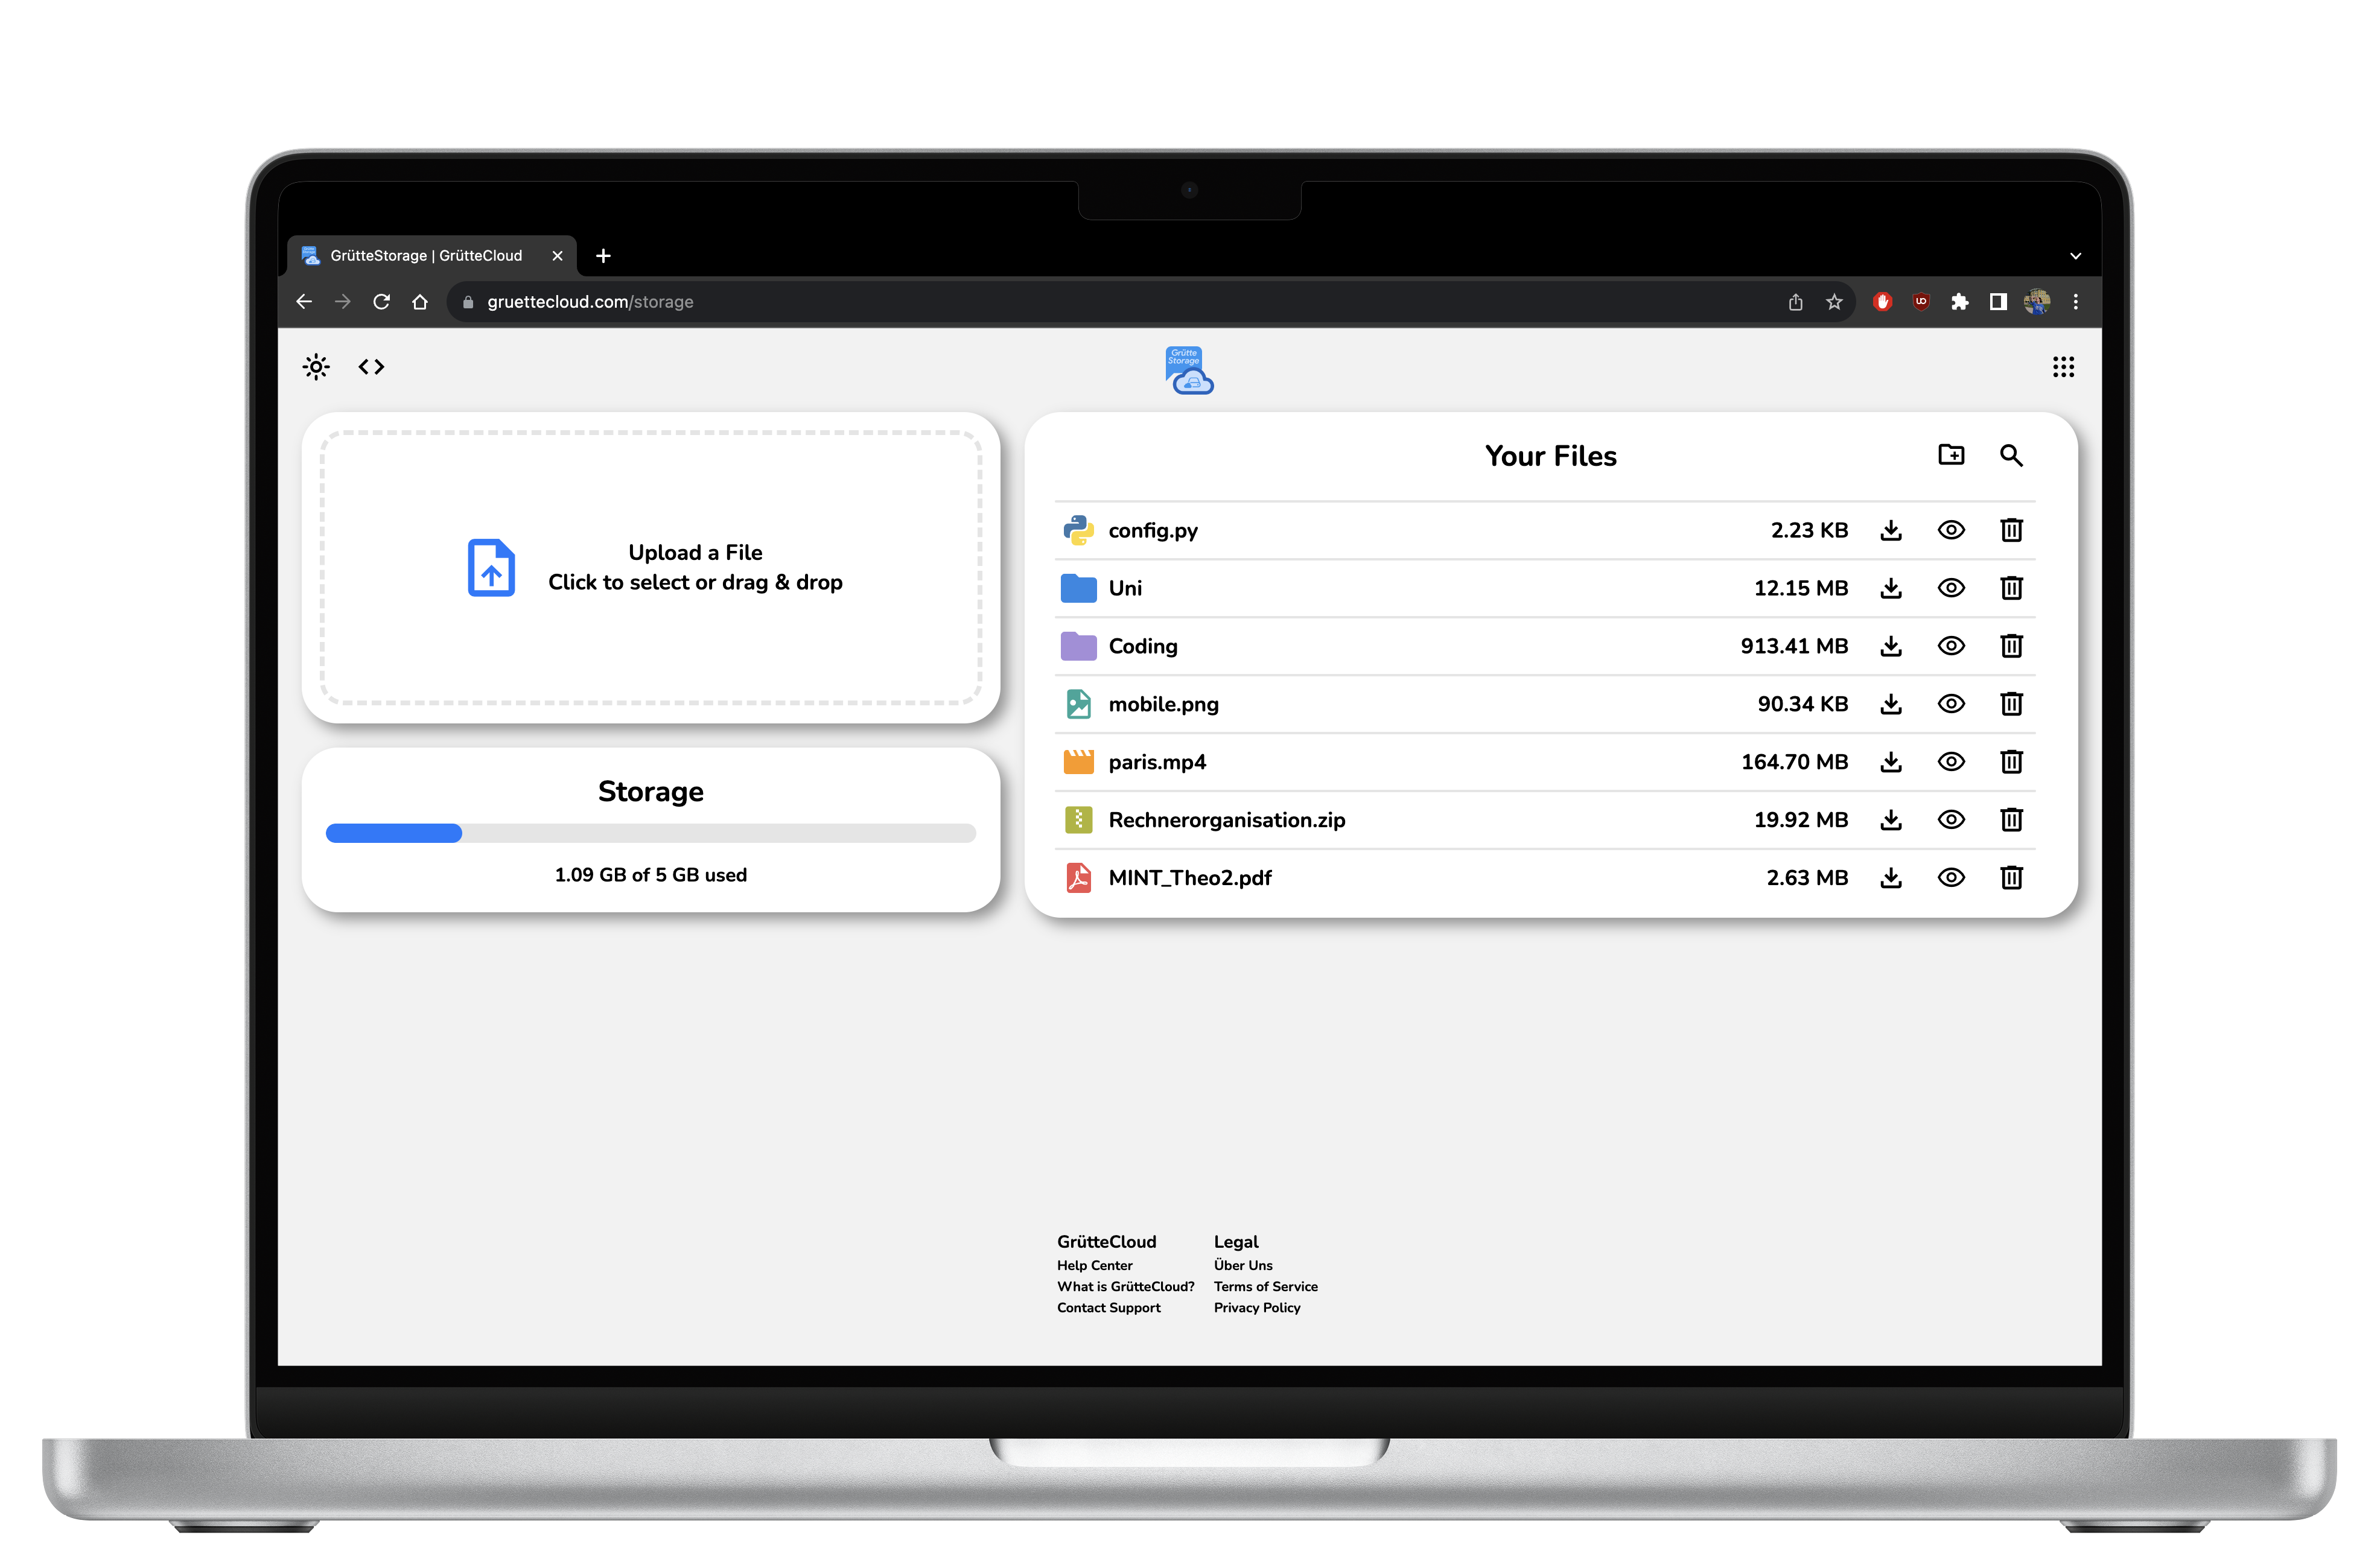Screen dimensions: 2380x1547
Task: Preview Rechnerorganisation.zip via eye icon
Action: (1951, 820)
